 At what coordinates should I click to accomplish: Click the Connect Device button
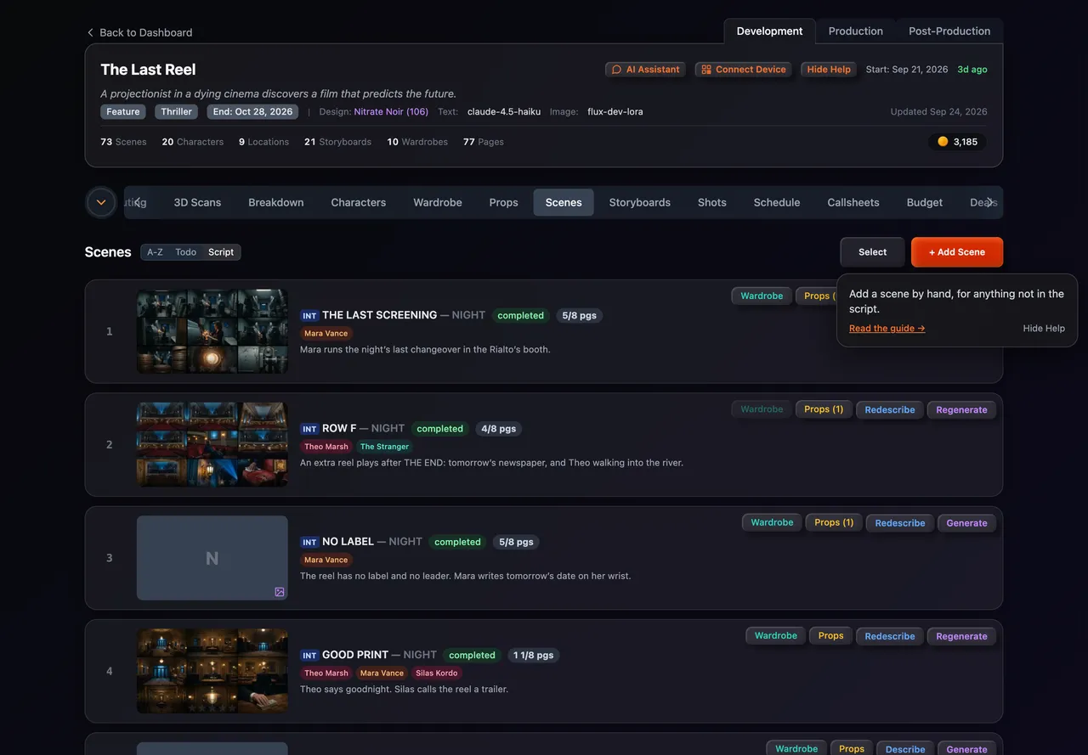click(x=744, y=70)
